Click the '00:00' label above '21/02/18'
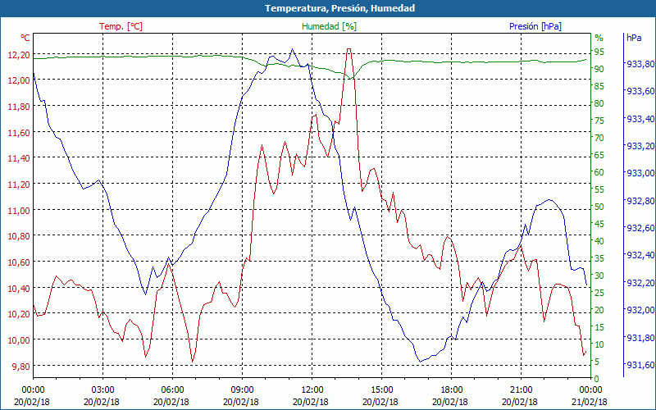The width and height of the screenshot is (656, 410). point(590,390)
